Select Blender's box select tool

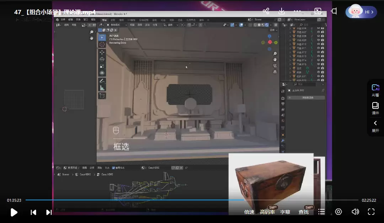(102, 37)
